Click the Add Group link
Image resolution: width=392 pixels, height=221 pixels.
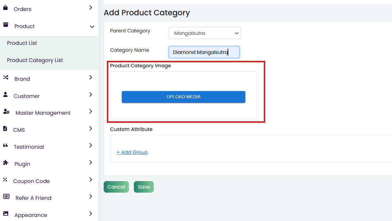coord(132,152)
